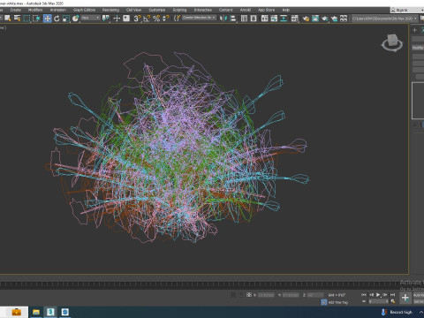Open File Explorer from taskbar
The width and height of the screenshot is (424, 318).
pyautogui.click(x=36, y=312)
